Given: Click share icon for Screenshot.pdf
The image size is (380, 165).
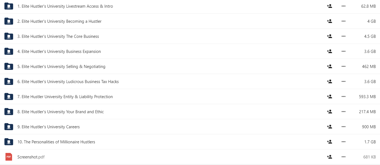Looking at the screenshot, I should point(330,157).
